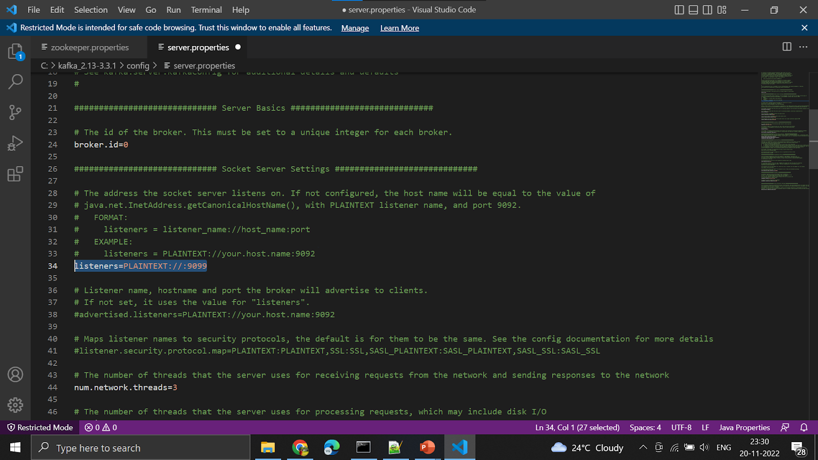This screenshot has width=818, height=460.
Task: Open the Source Control view
Action: coord(15,112)
